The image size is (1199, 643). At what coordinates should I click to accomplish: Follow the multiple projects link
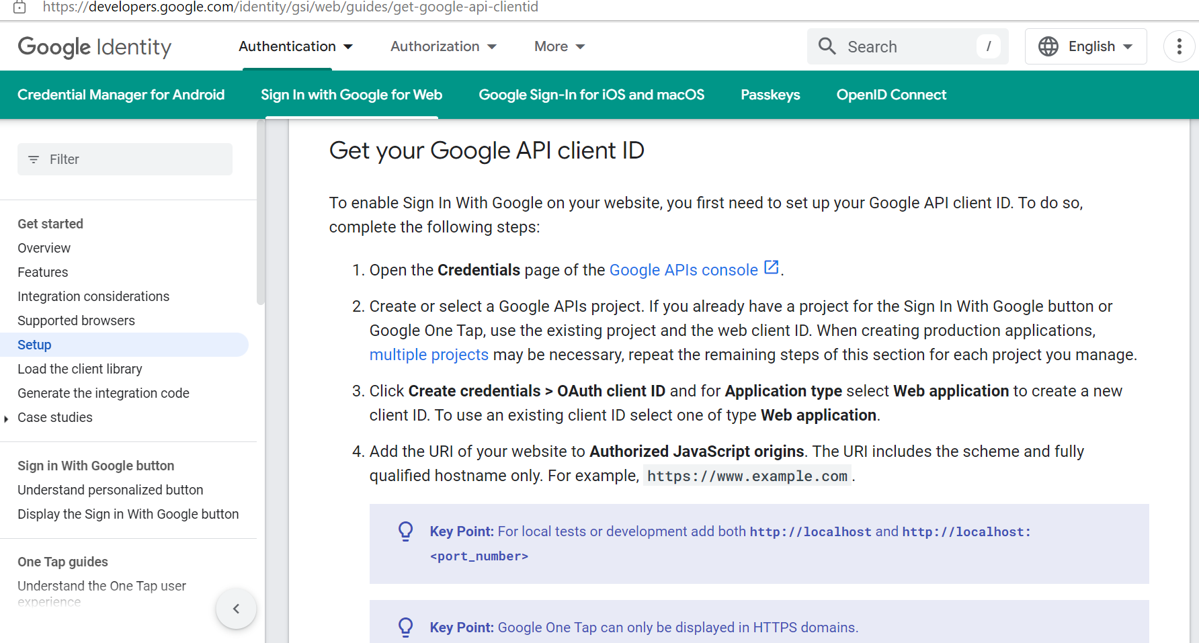pos(429,355)
